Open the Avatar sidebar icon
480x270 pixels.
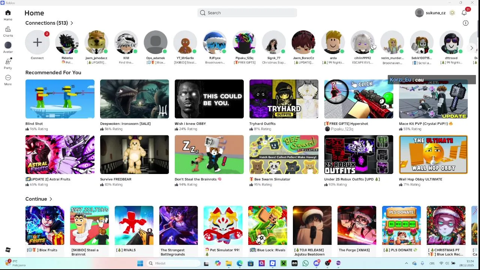8,45
